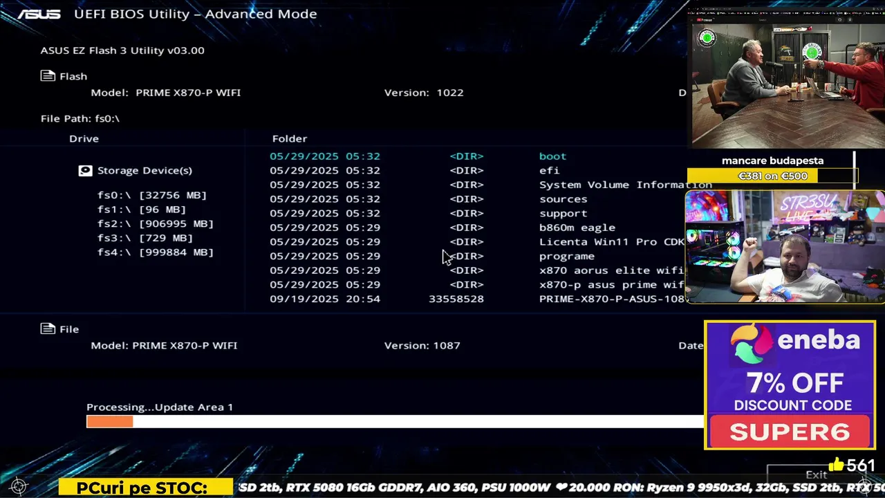Click the ASUS logo

point(39,14)
